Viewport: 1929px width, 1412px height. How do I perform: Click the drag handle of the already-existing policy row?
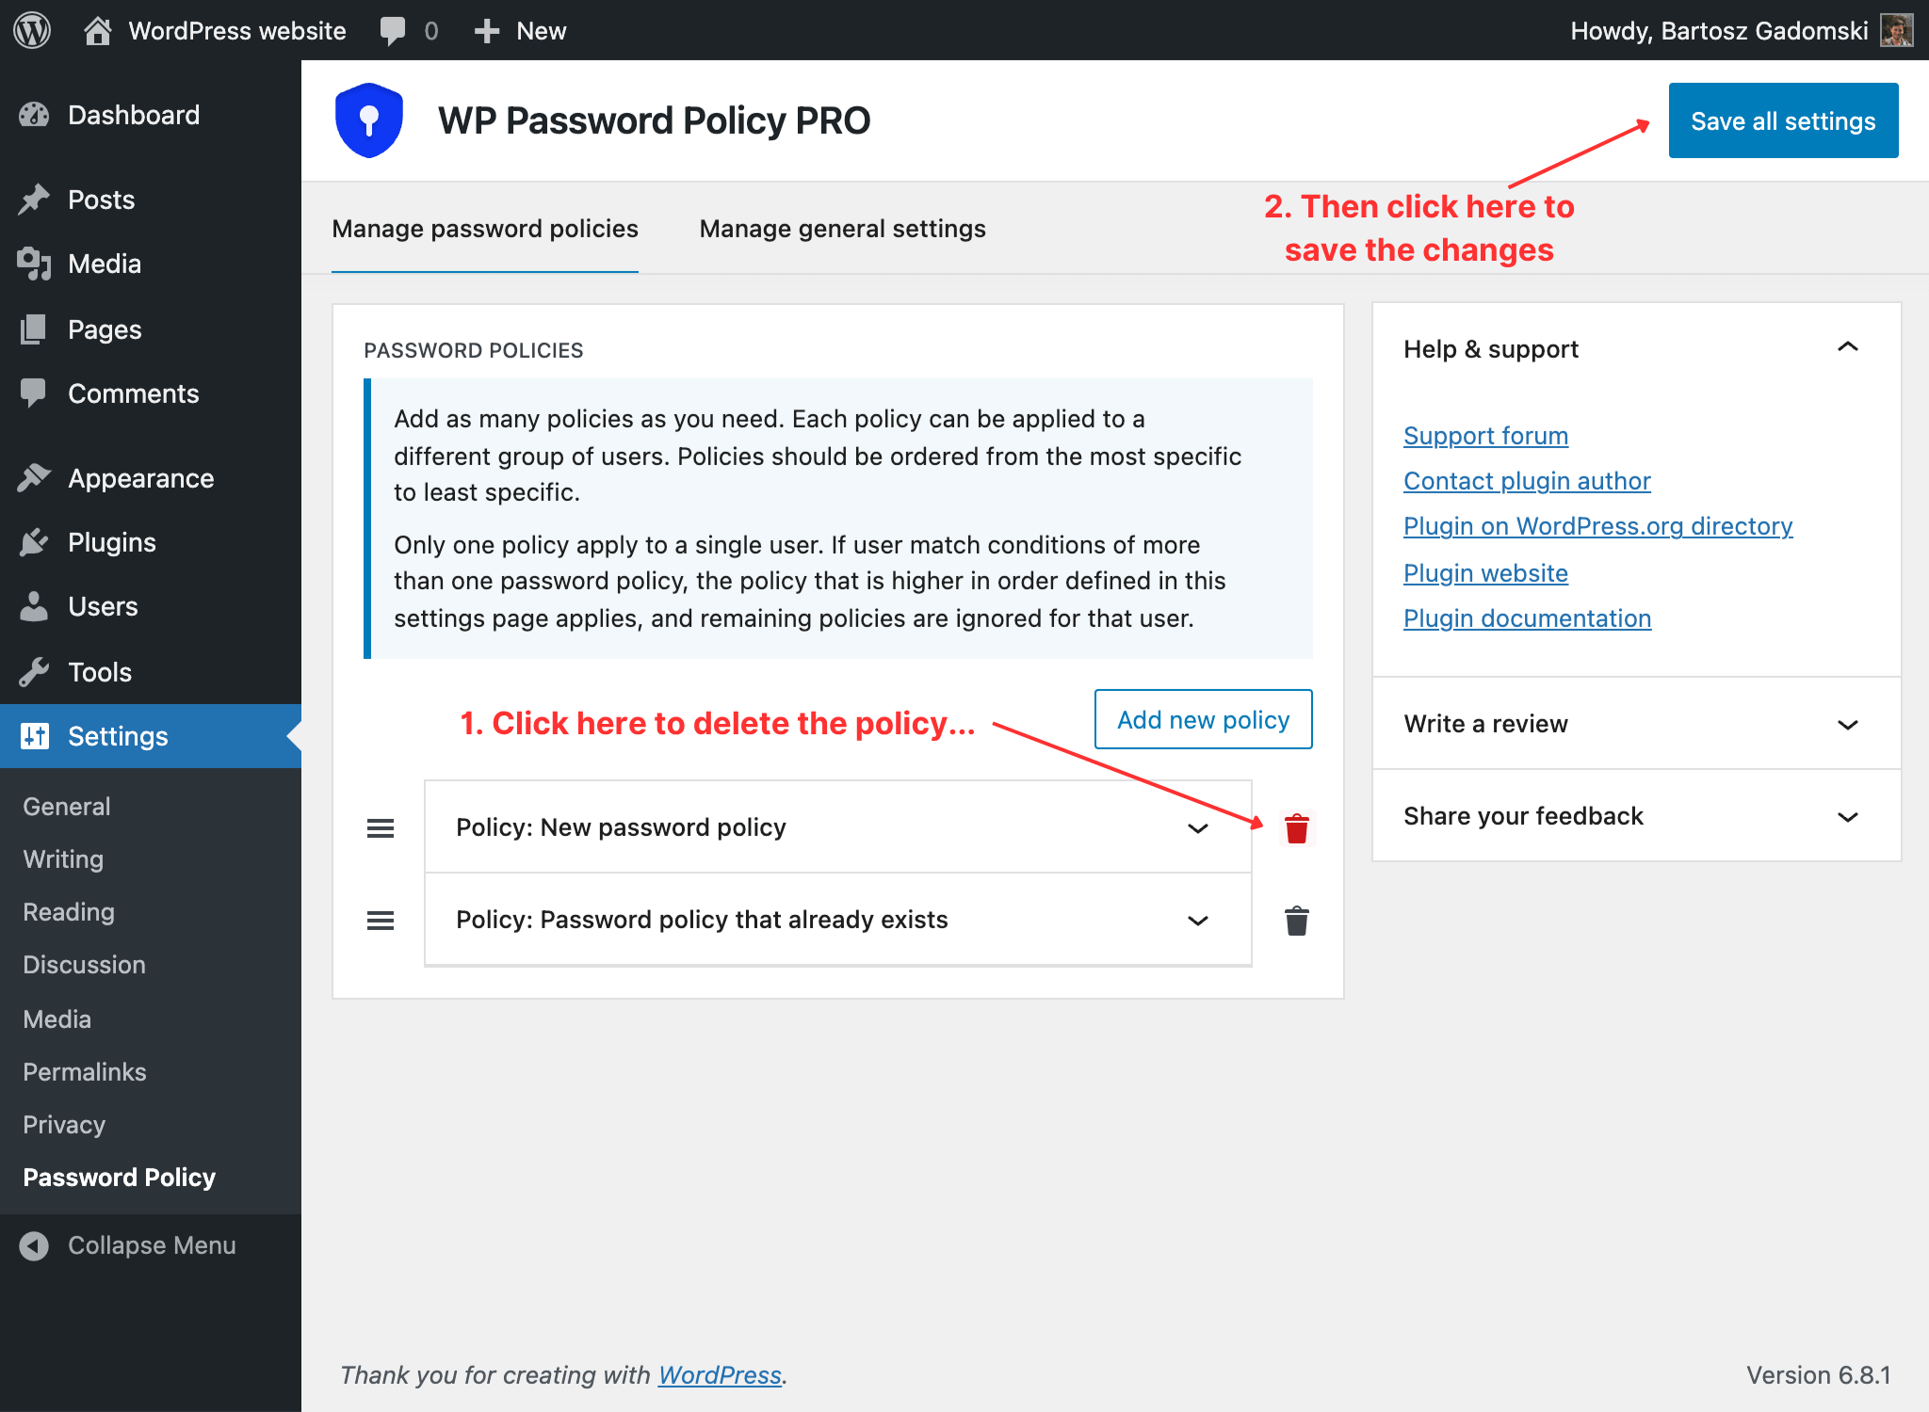[381, 921]
